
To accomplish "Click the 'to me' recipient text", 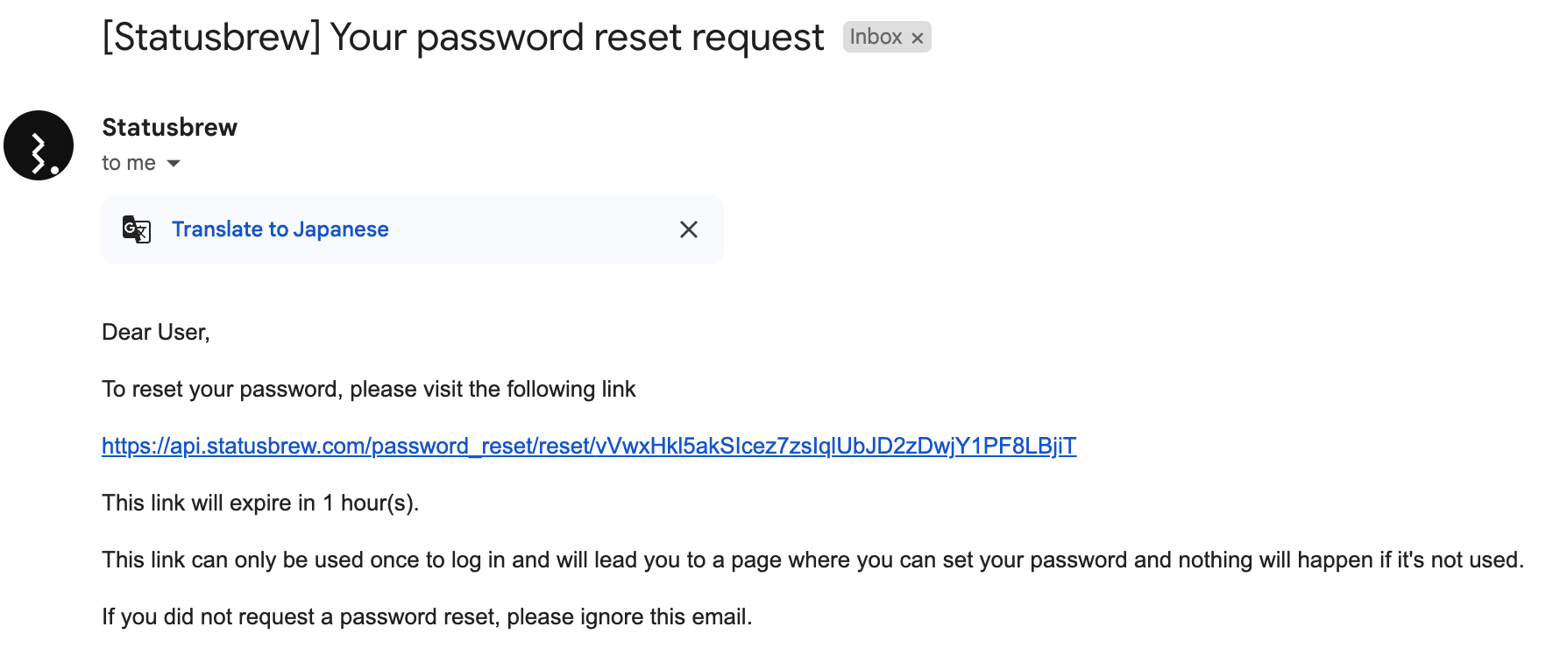I will click(x=128, y=164).
